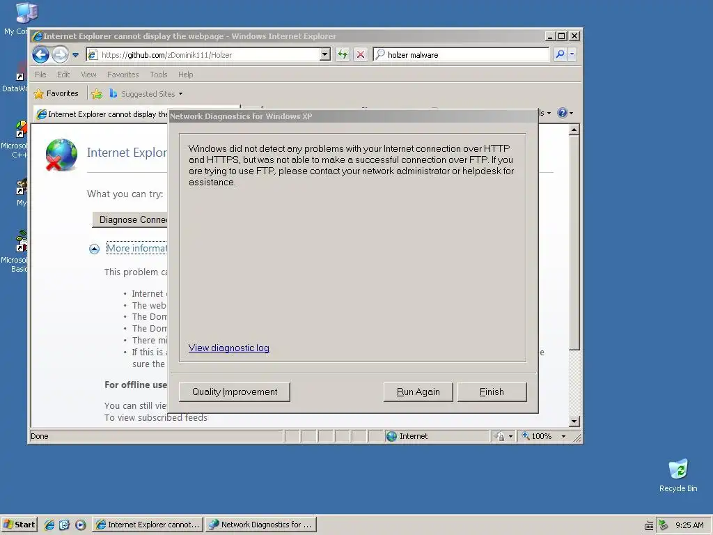Click the Diagnose Connection Problems button

pyautogui.click(x=130, y=219)
